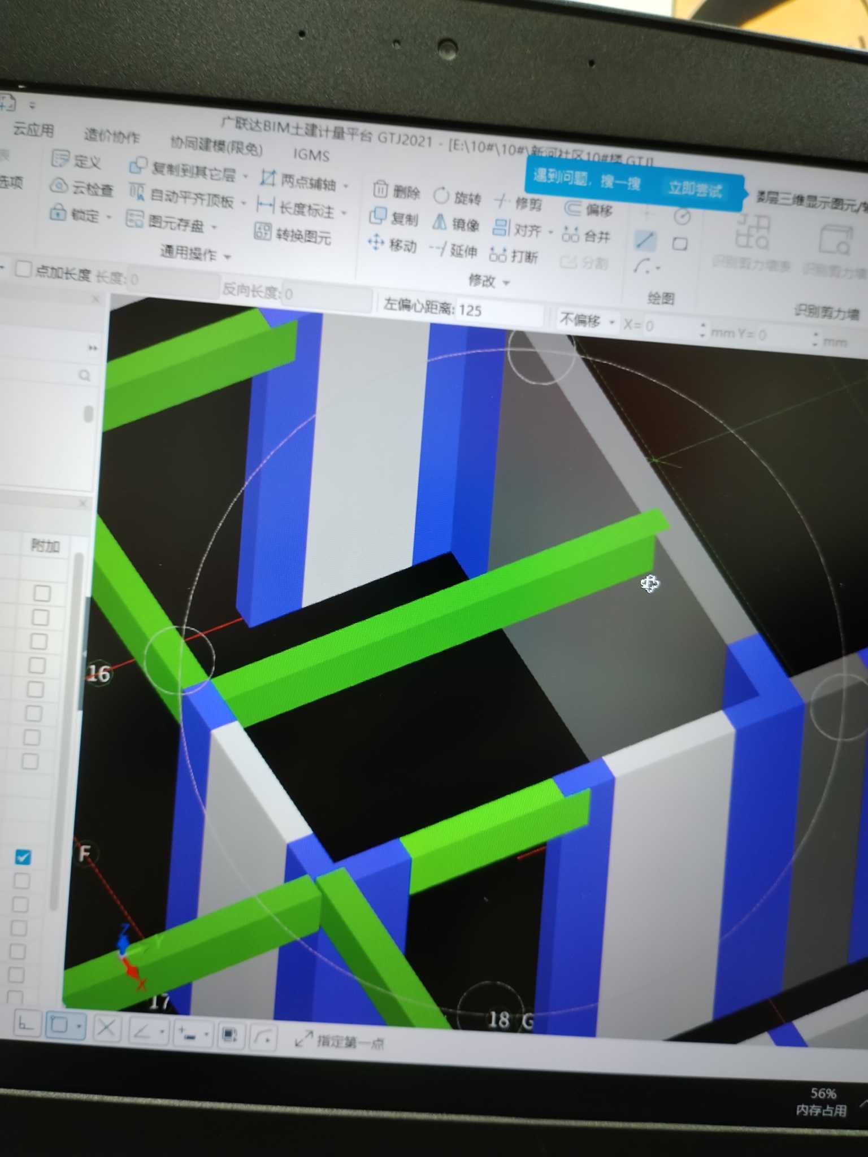Screen dimensions: 868x1157
Task: Click the 识别剪力墙 group label
Action: coord(826,311)
